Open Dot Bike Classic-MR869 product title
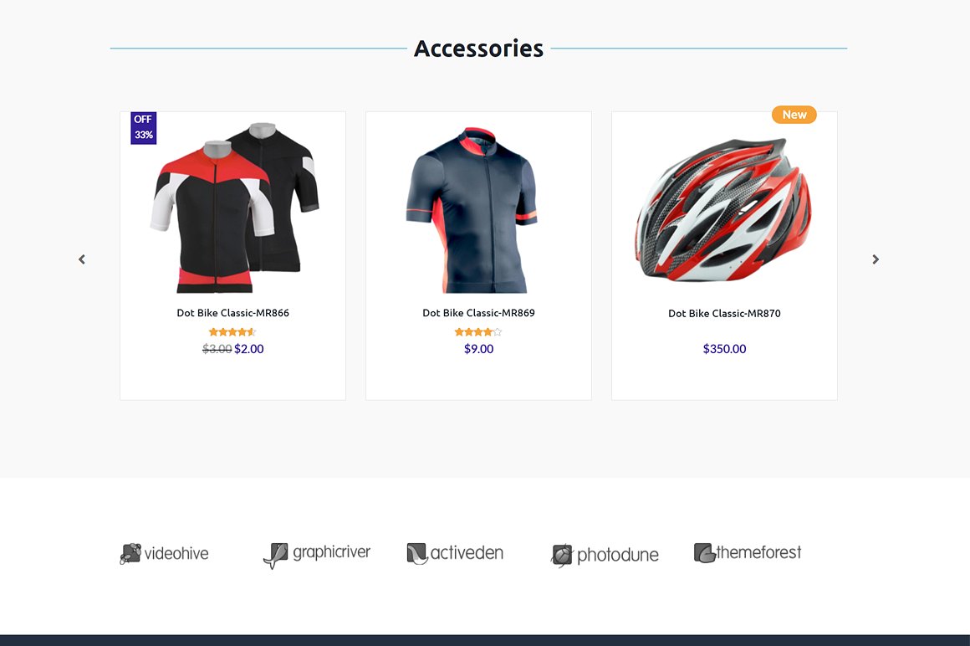970x646 pixels. click(478, 313)
